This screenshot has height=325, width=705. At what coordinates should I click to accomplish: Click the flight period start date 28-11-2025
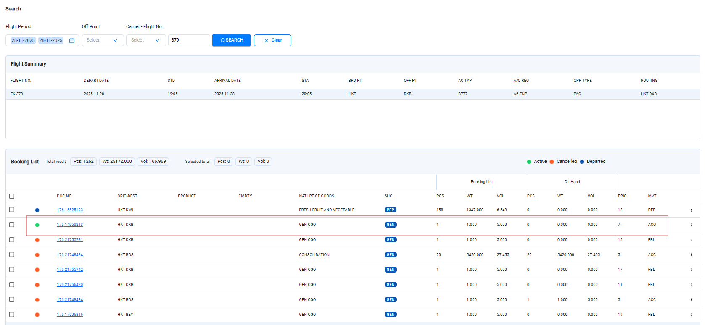(23, 41)
